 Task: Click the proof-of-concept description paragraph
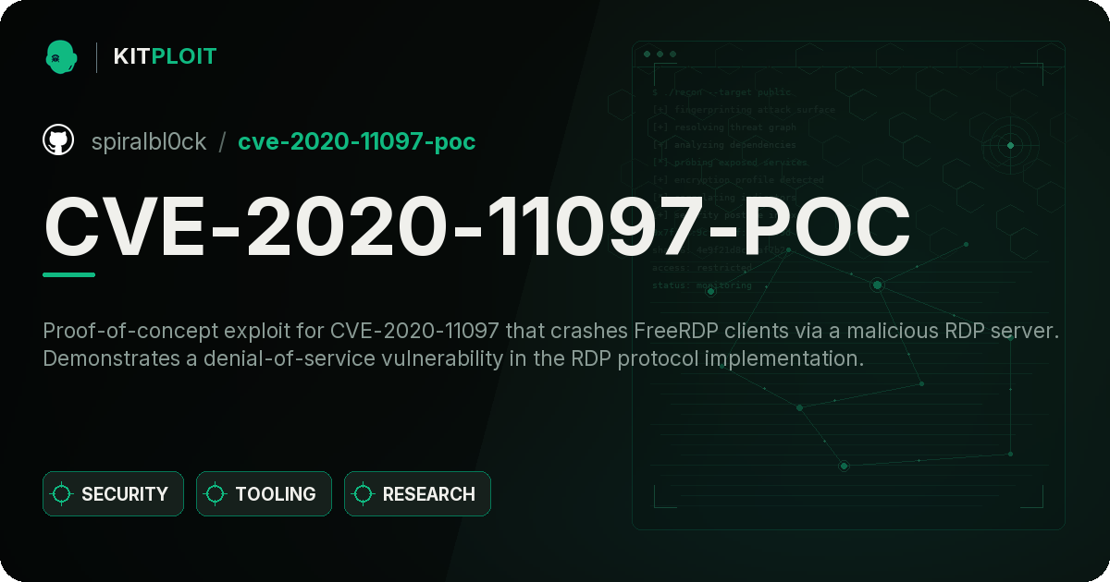click(550, 345)
